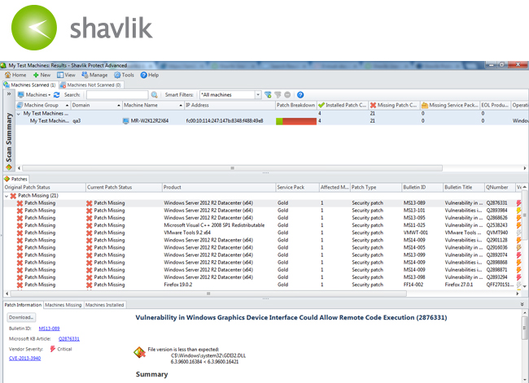
Task: Click QNumber Q2876331 cell
Action: click(x=496, y=203)
